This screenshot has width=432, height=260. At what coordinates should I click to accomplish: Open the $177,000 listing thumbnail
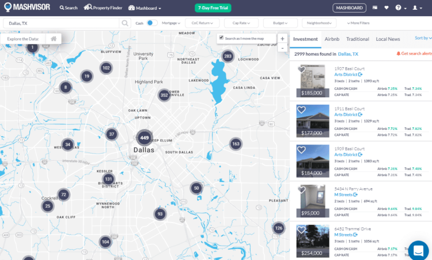pyautogui.click(x=313, y=121)
